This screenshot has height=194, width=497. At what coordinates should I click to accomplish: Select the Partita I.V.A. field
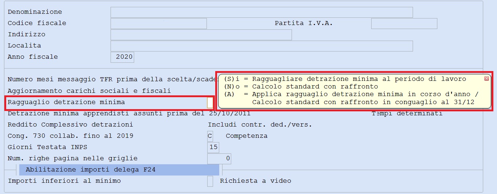tap(404, 23)
